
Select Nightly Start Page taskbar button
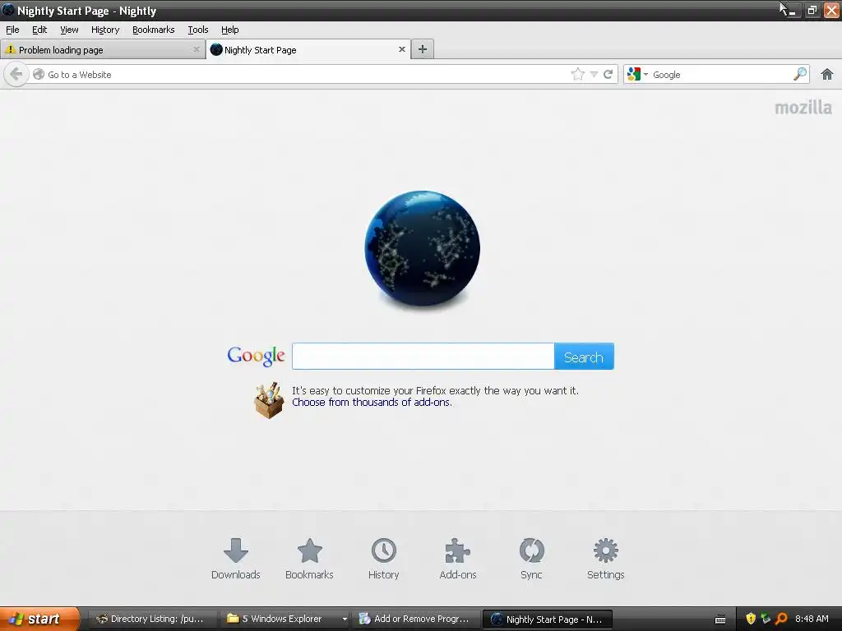[548, 619]
